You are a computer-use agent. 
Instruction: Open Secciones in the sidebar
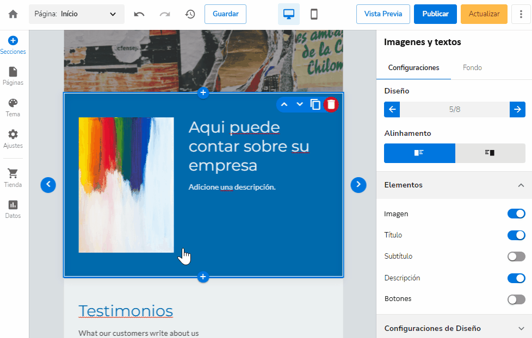[13, 45]
